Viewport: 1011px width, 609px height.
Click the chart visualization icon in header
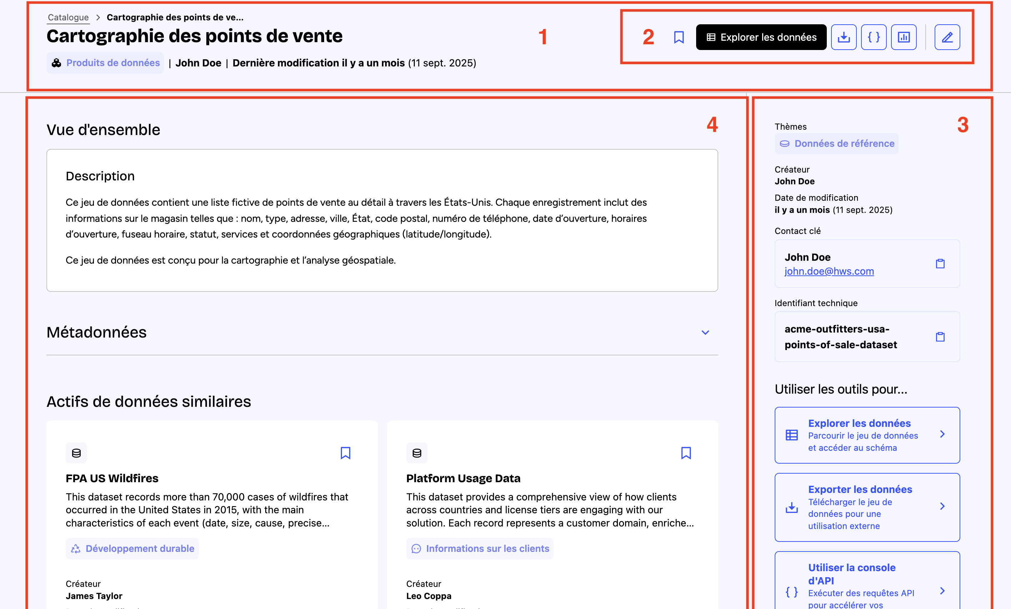point(904,38)
